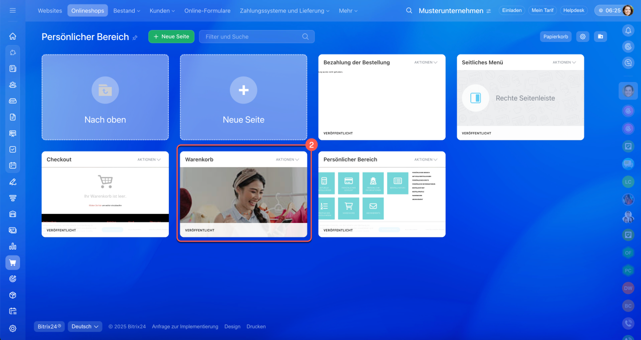This screenshot has height=340, width=641.
Task: Open Aktionen dropdown on Checkout card
Action: coord(149,159)
